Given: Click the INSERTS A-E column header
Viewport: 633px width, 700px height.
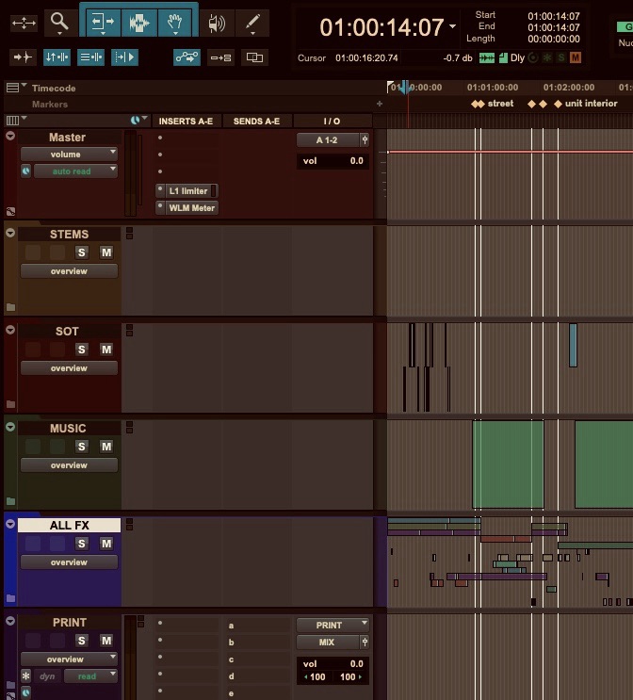Looking at the screenshot, I should point(187,122).
